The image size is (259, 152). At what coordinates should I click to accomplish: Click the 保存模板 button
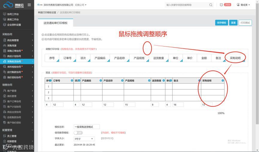click(222, 23)
